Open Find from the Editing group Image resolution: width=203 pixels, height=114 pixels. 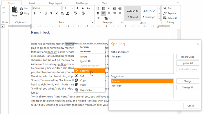168,8
